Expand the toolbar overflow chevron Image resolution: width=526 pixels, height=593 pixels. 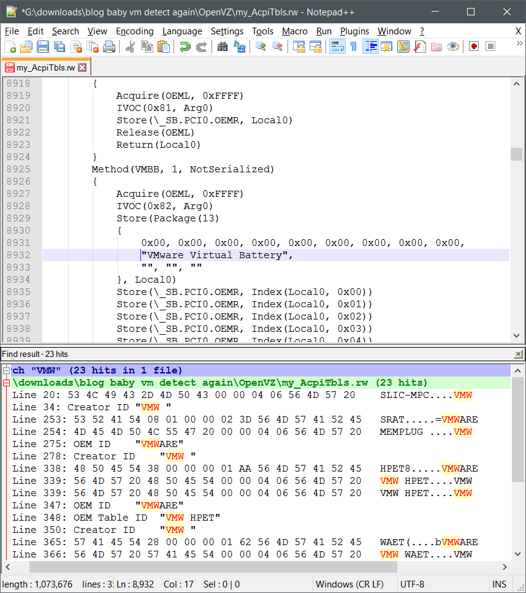(519, 44)
